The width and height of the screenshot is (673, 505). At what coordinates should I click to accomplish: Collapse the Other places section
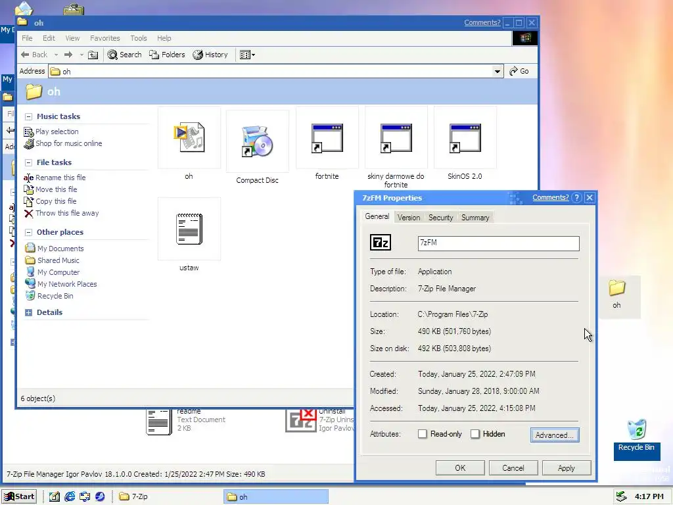pos(28,232)
